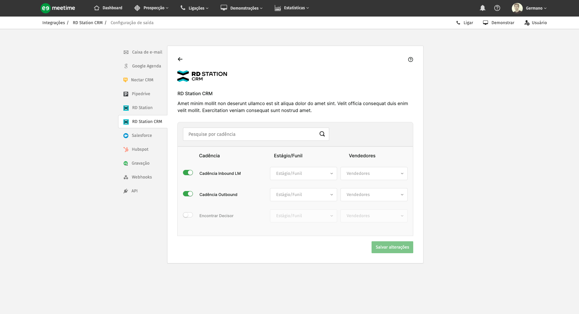Click the Demonstrações monitor icon
Viewport: 579px width, 314px height.
[x=224, y=8]
